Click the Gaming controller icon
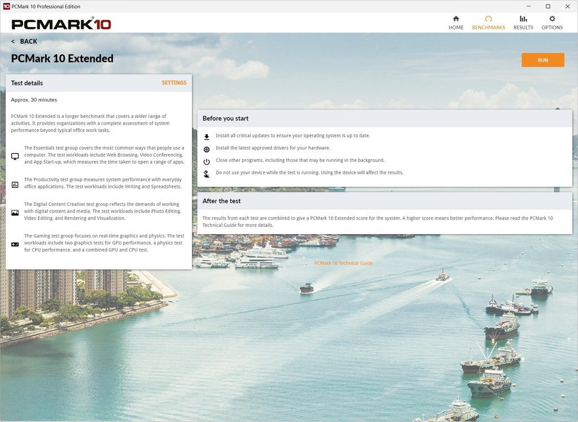This screenshot has width=578, height=422. coord(15,244)
